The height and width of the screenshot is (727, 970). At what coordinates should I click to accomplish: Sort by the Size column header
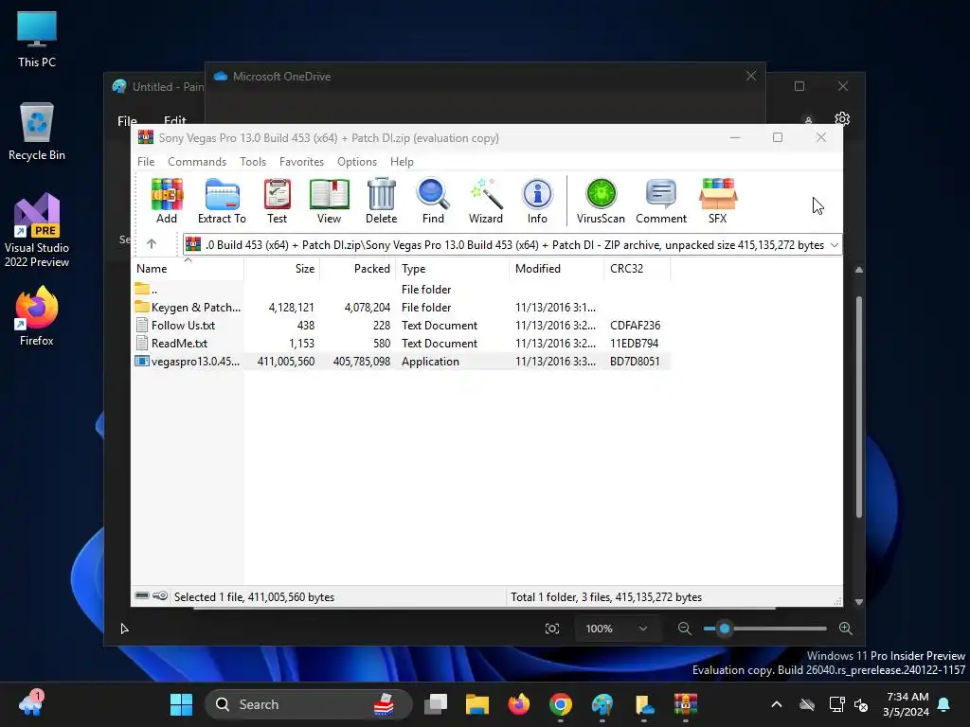[x=282, y=268]
